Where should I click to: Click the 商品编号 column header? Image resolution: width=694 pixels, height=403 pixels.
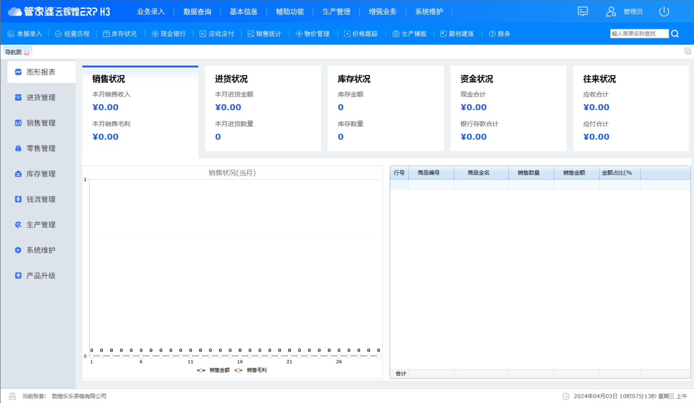click(x=431, y=173)
